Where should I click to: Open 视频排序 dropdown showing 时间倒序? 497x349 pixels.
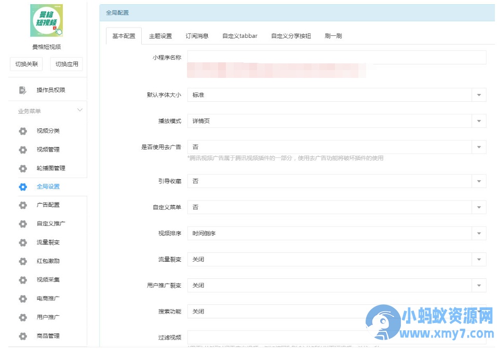point(337,233)
